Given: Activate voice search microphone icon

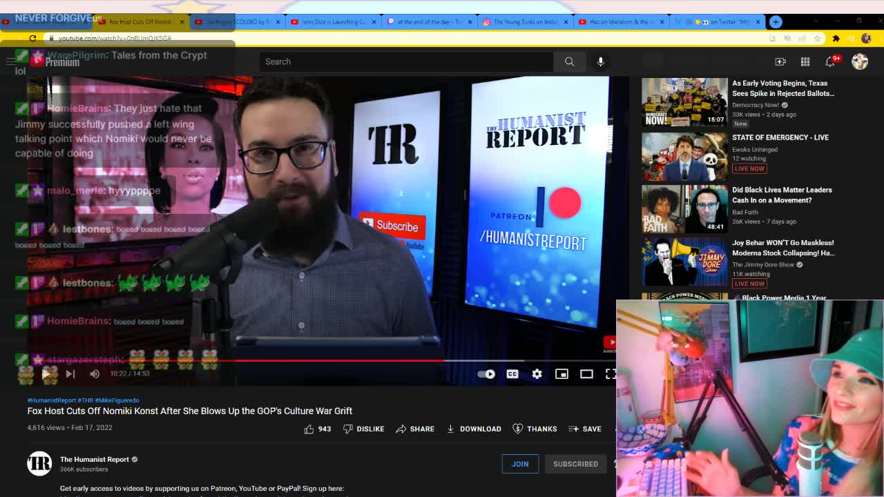Looking at the screenshot, I should (601, 61).
